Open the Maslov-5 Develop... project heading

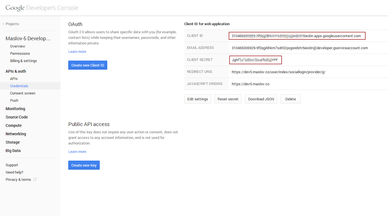(x=28, y=38)
